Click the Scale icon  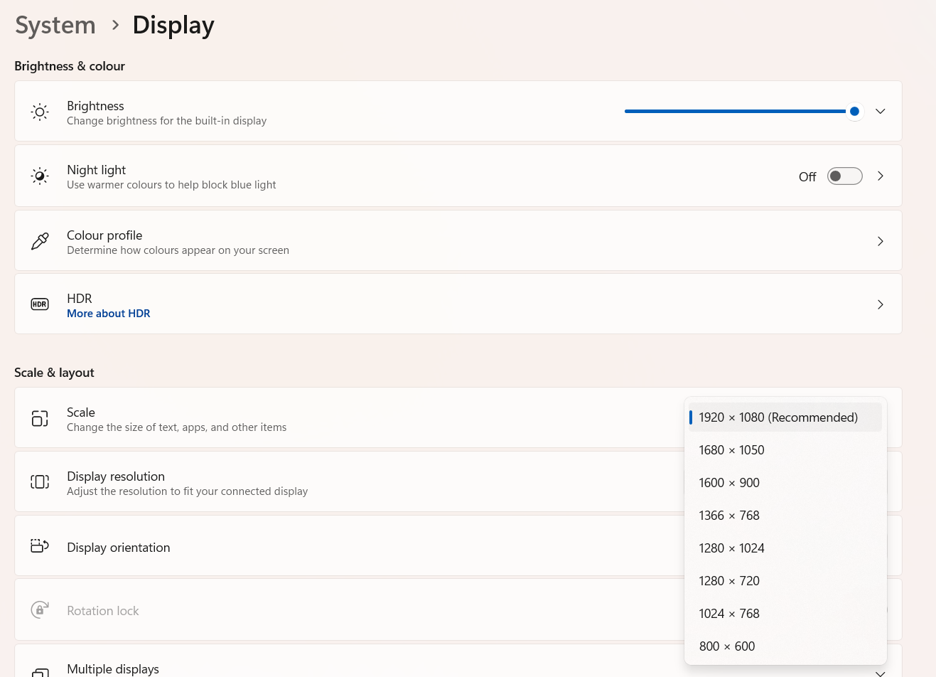click(x=40, y=418)
